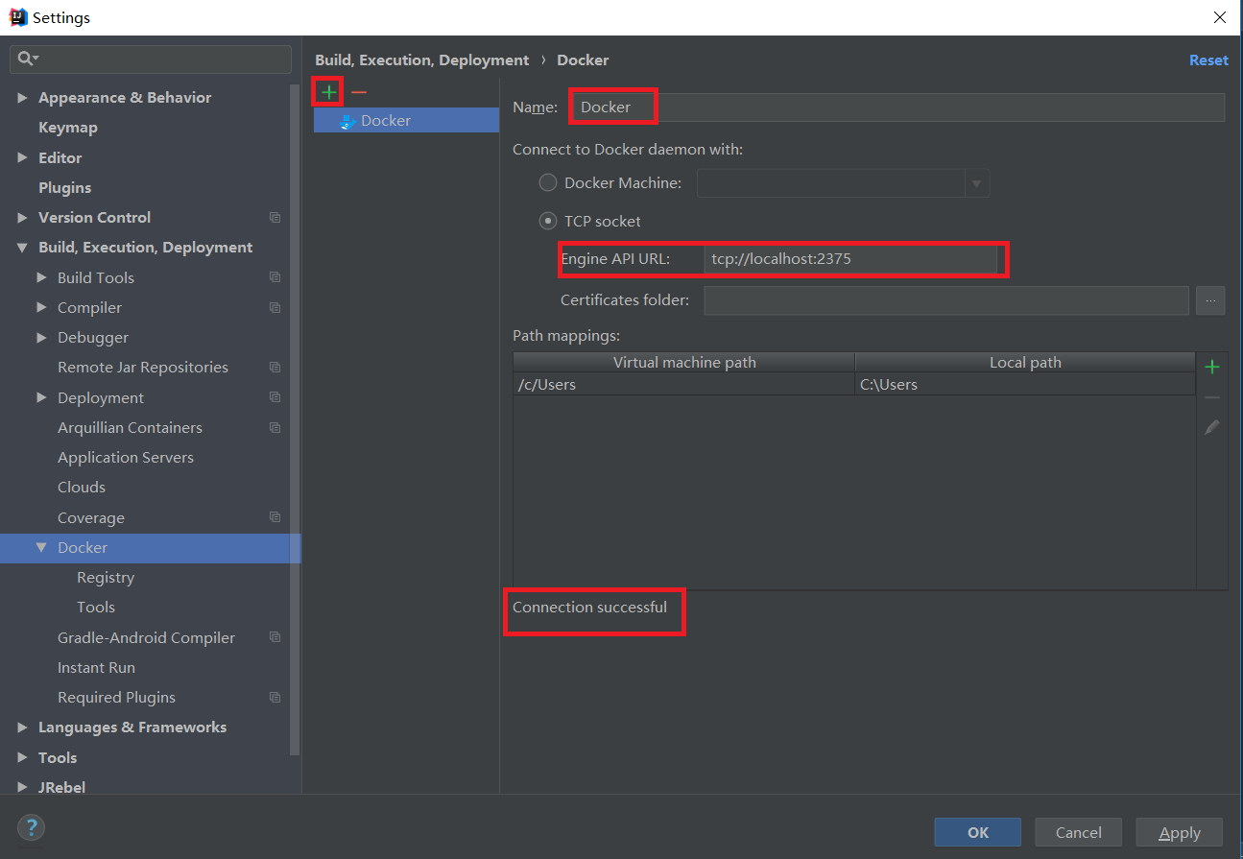Viewport: 1243px width, 859px height.
Task: Click the Apply button
Action: click(x=1179, y=832)
